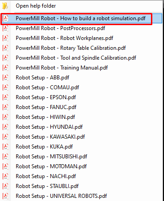Click PDF icon for Robot Setup HIWIN
This screenshot has height=201, width=164.
pos(5,117)
